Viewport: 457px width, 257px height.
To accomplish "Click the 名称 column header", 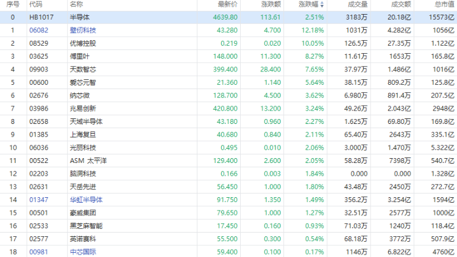I will pos(76,4).
